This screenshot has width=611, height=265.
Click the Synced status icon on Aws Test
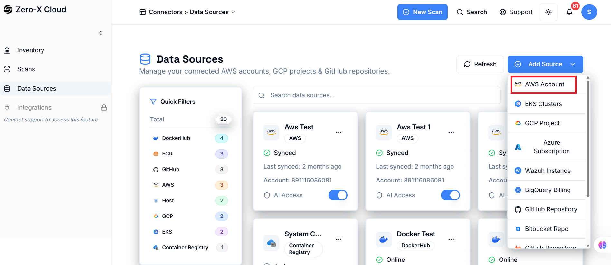click(267, 153)
